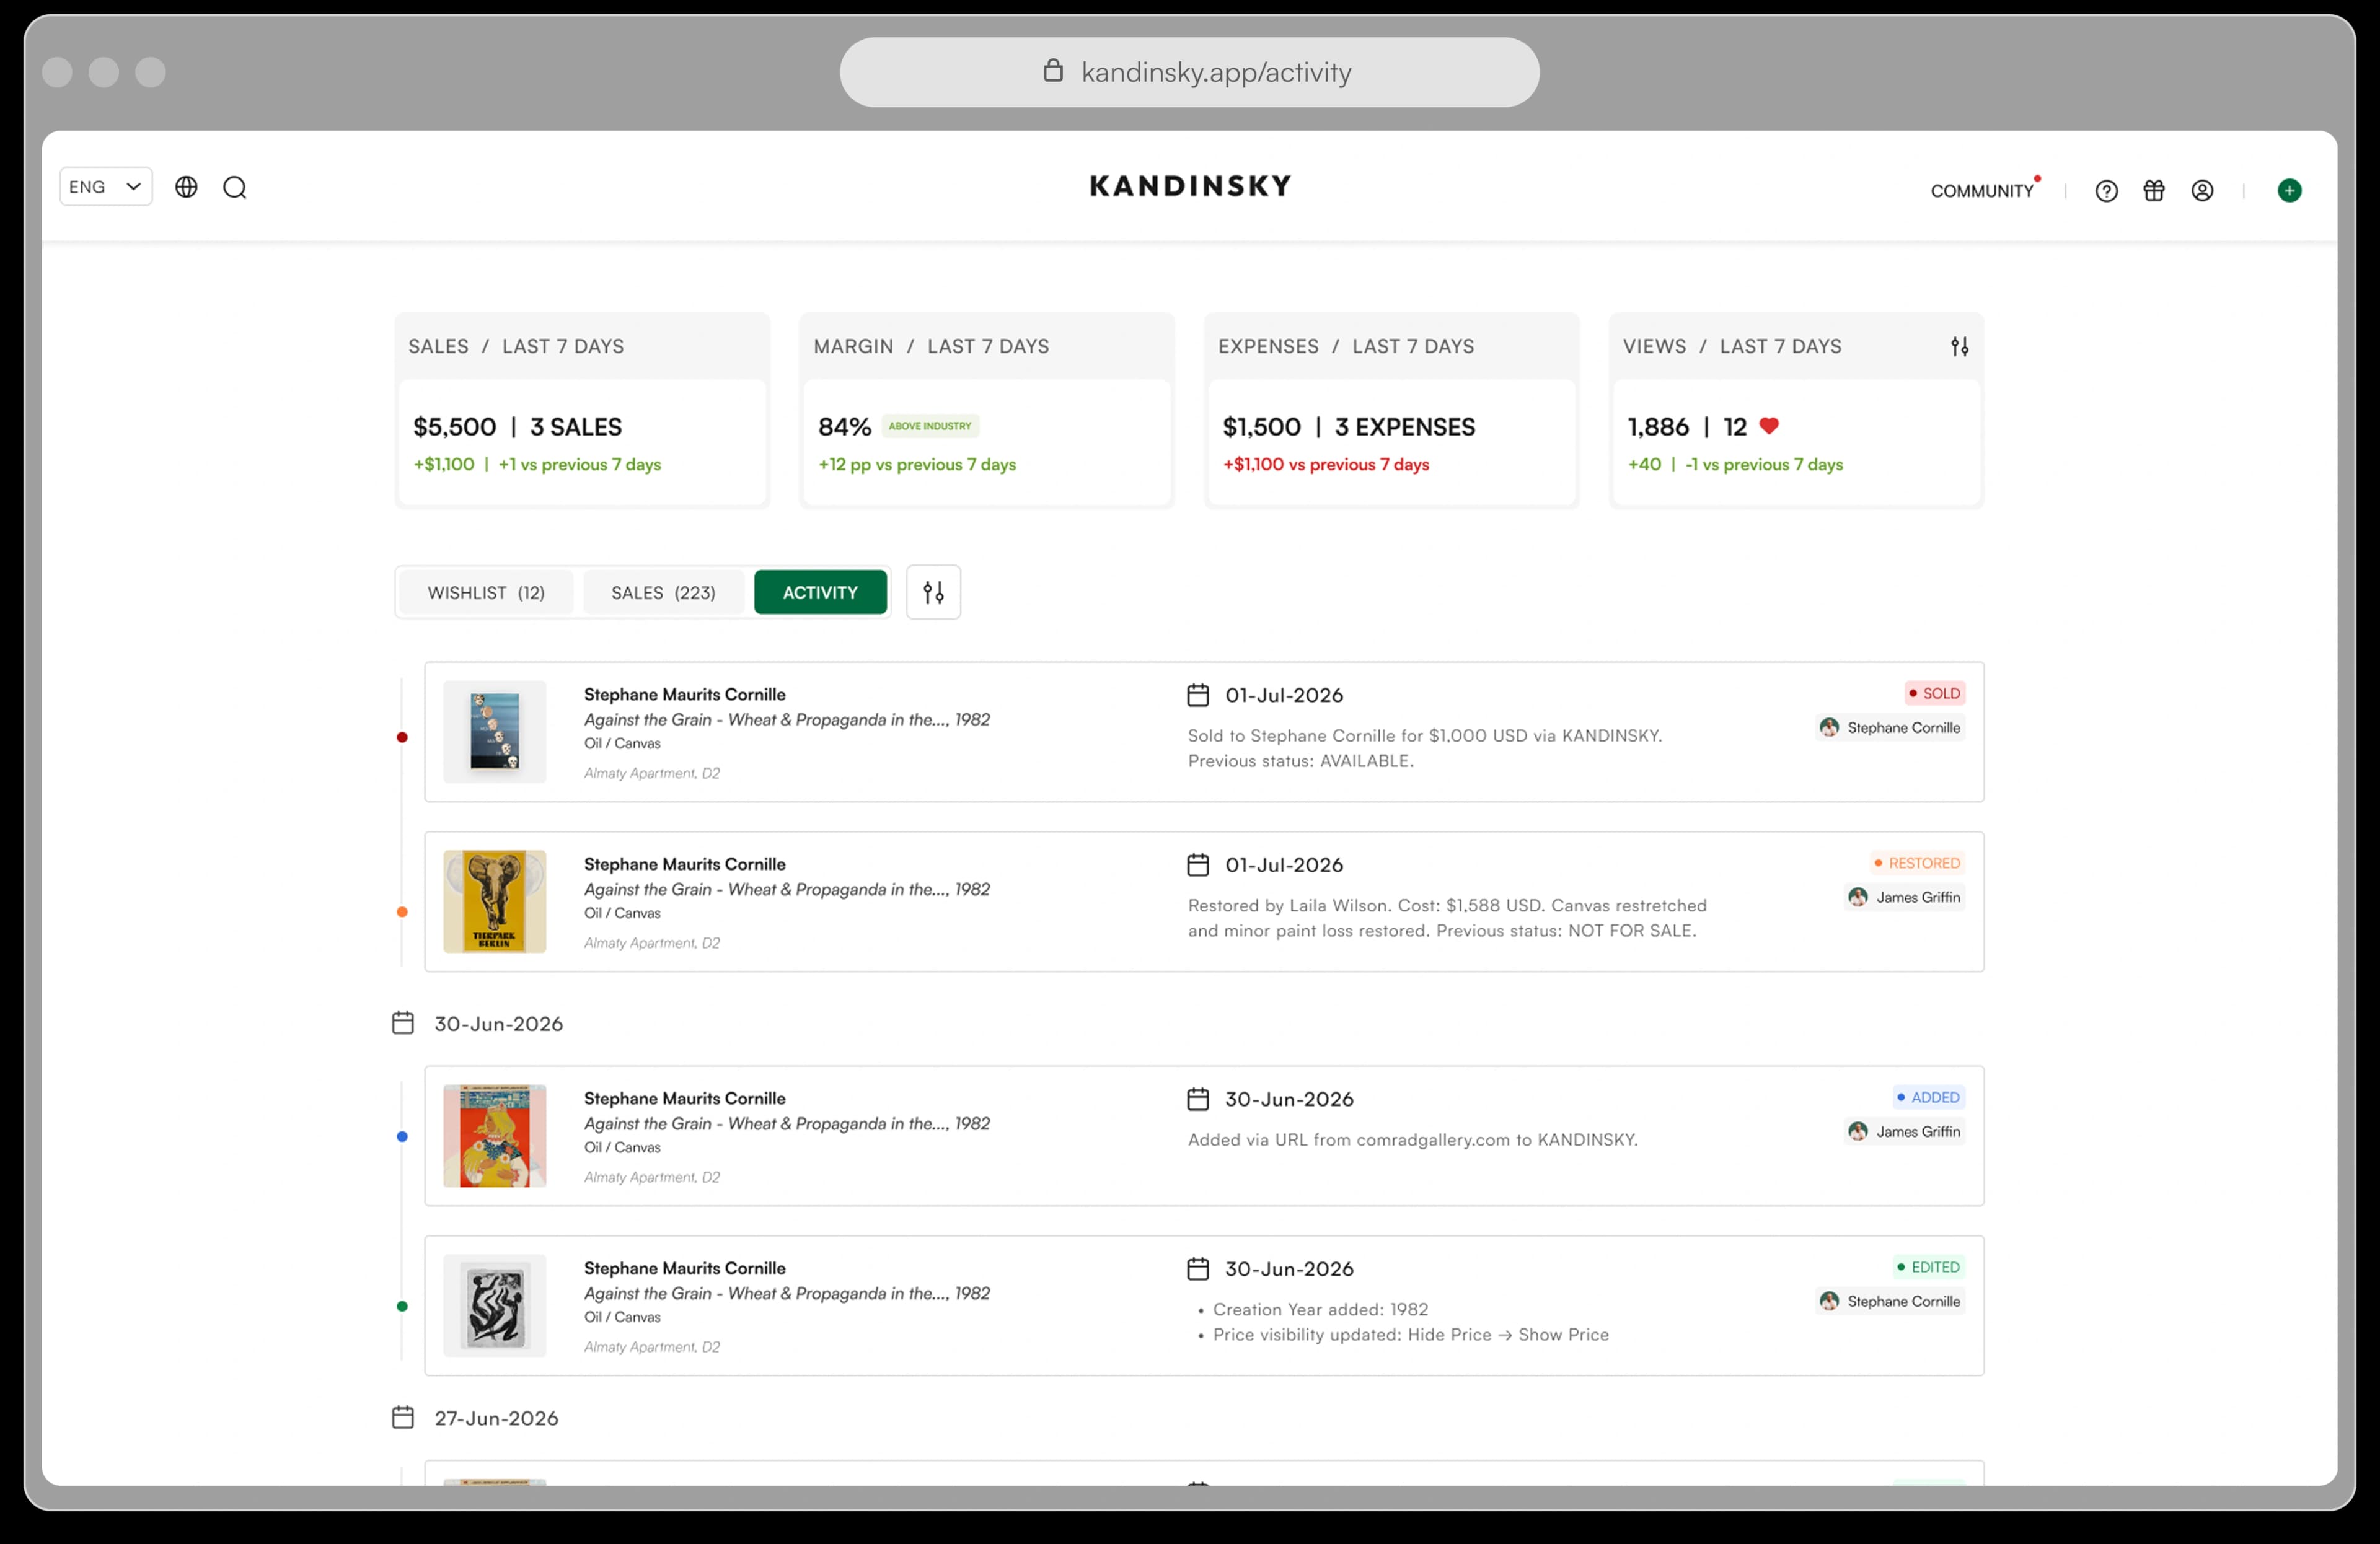Click the RESTORED status badge
The width and height of the screenshot is (2380, 1544).
coord(1917,864)
